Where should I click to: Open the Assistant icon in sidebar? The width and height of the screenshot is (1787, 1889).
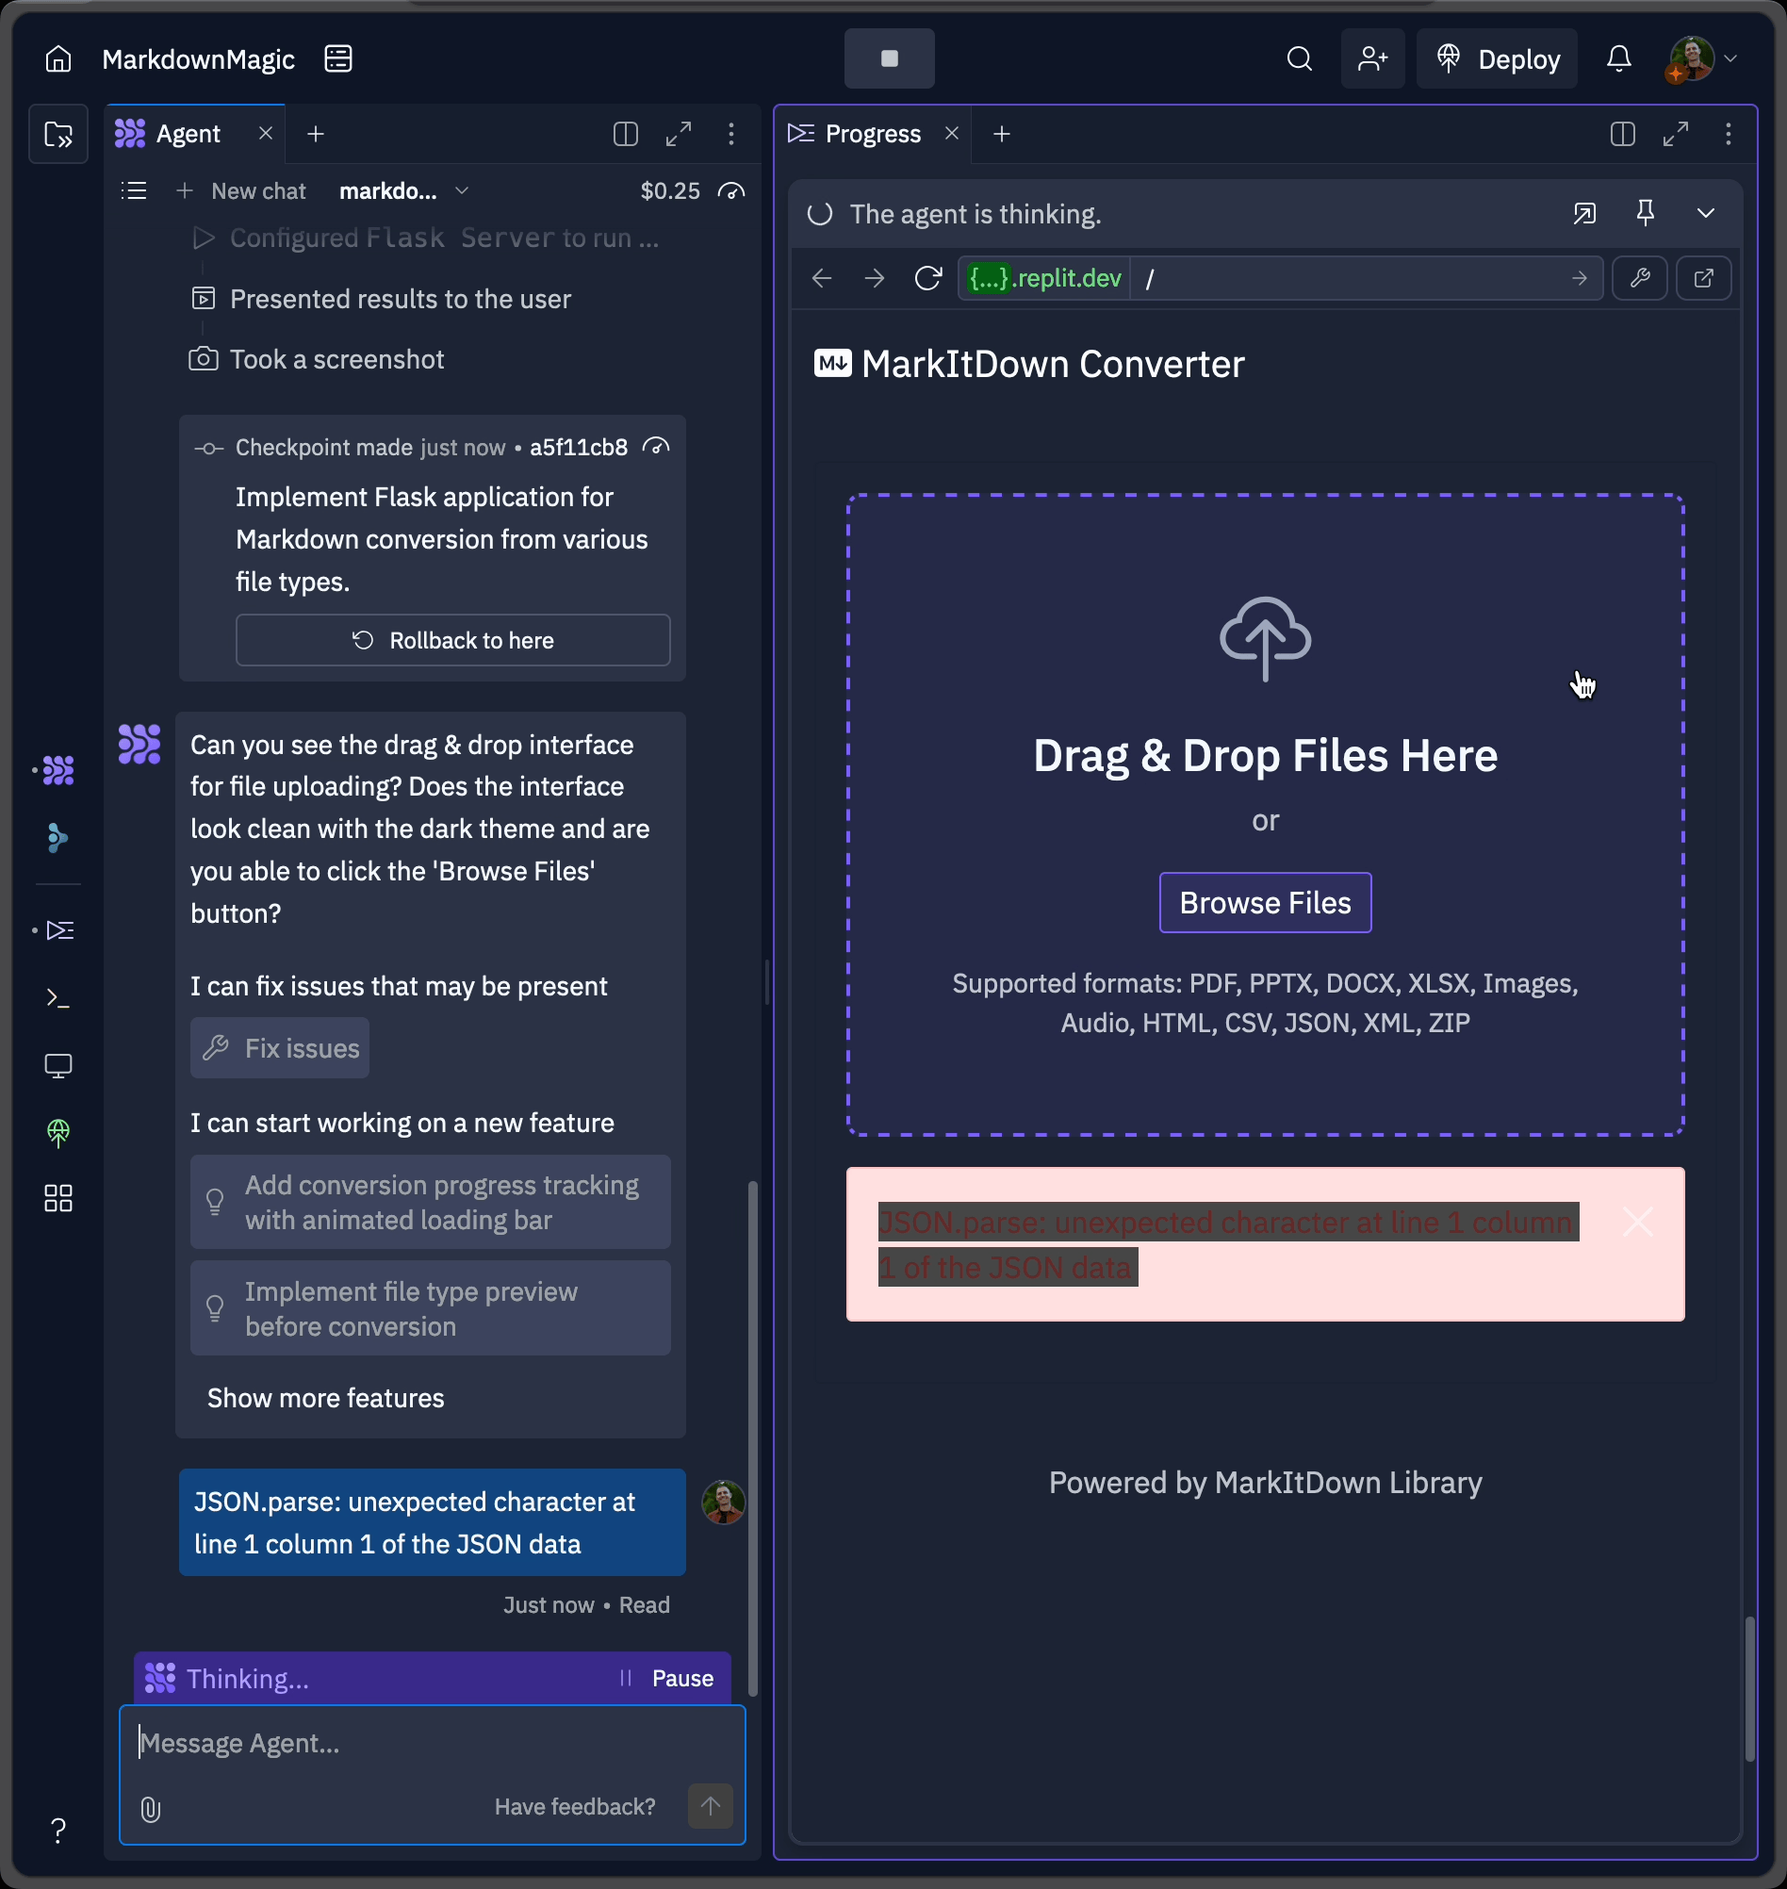(58, 838)
